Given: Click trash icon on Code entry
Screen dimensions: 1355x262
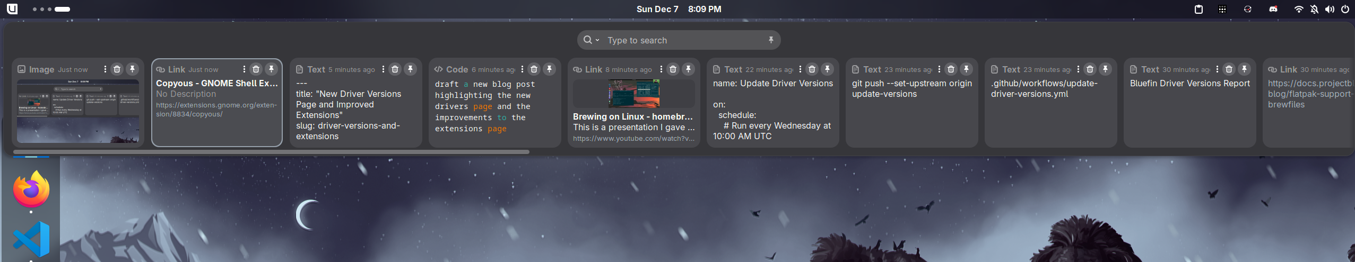Looking at the screenshot, I should click(534, 69).
